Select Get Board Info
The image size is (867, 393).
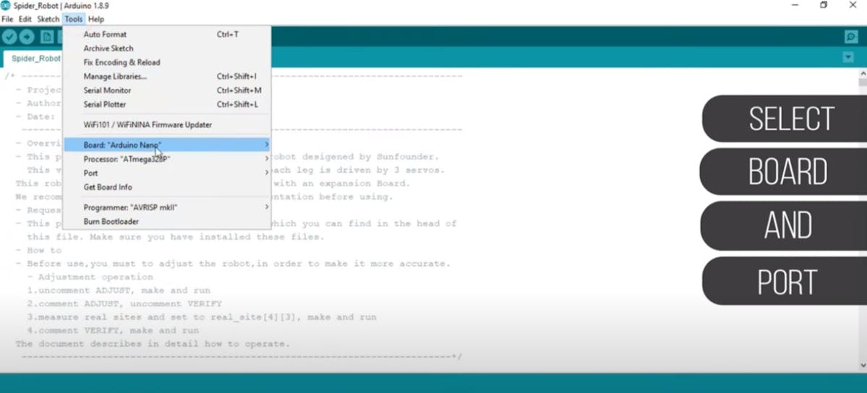point(166,187)
